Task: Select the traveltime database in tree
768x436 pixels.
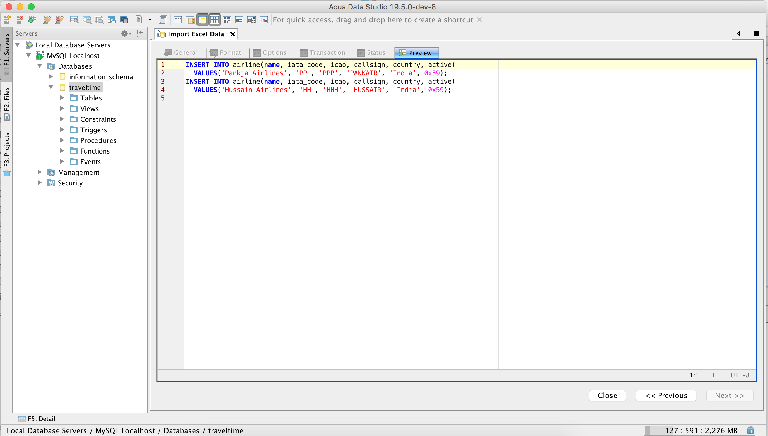Action: click(85, 87)
